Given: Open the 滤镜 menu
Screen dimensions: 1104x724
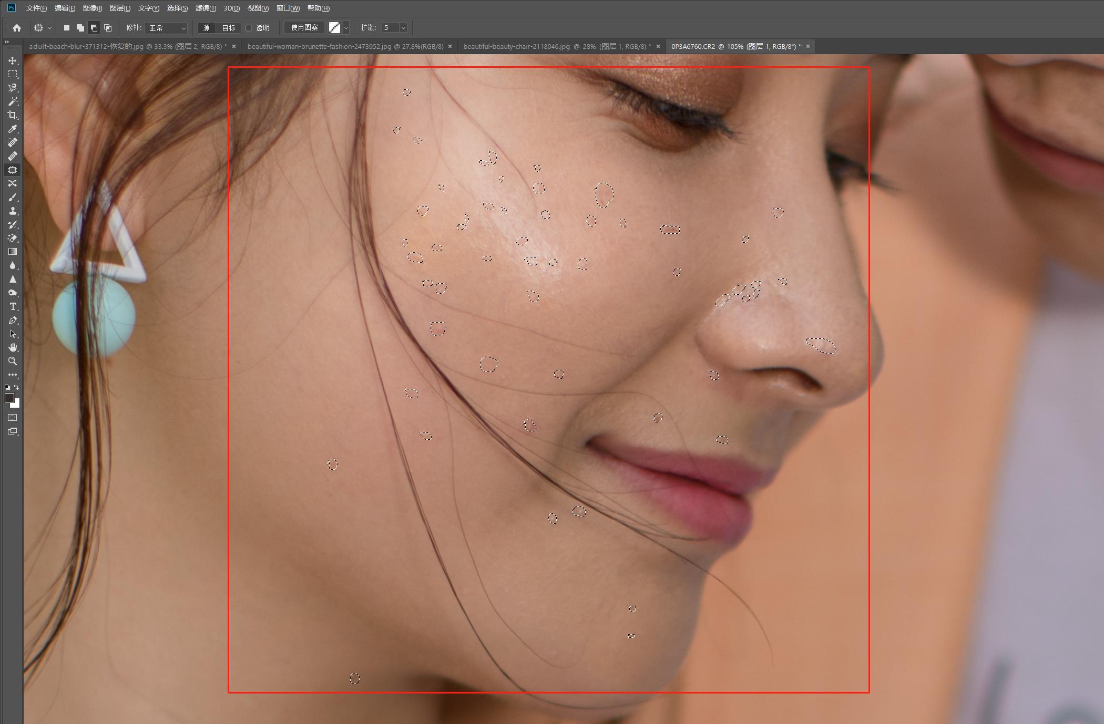Looking at the screenshot, I should 205,8.
